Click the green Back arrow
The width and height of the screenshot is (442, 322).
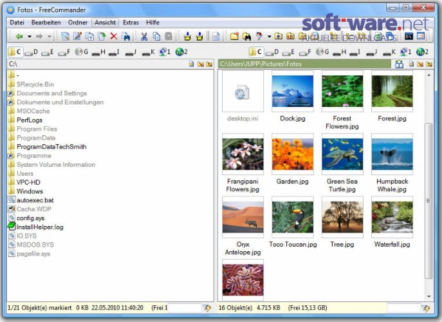(x=19, y=37)
